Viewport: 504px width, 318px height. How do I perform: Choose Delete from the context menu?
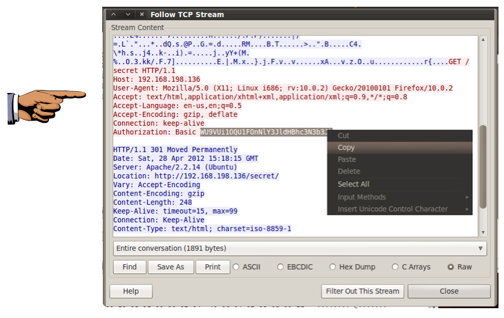[400, 171]
